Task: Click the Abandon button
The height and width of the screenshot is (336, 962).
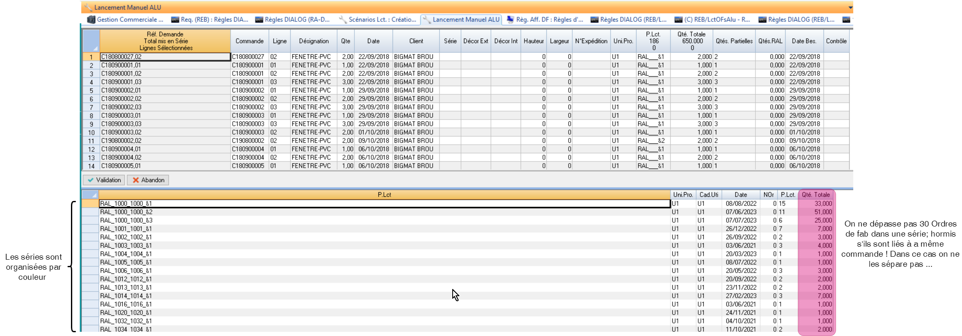Action: (148, 180)
